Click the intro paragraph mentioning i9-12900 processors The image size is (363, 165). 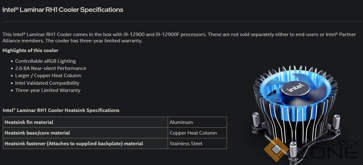pyautogui.click(x=179, y=37)
